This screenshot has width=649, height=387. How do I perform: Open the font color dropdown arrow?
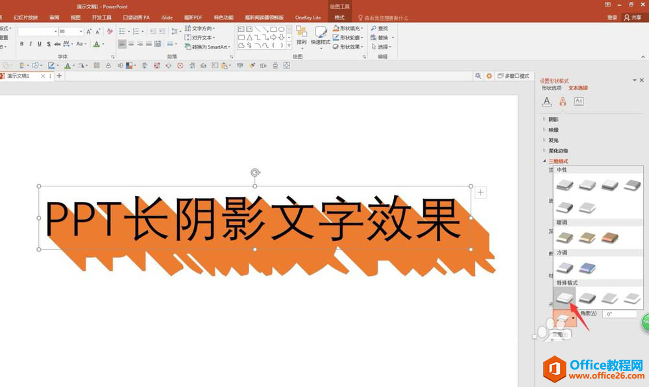coord(103,44)
